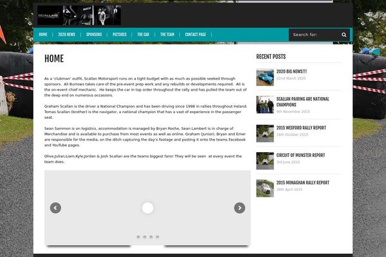The width and height of the screenshot is (386, 257).
Task: Click the date 22nd March 2020
Action: point(291,78)
